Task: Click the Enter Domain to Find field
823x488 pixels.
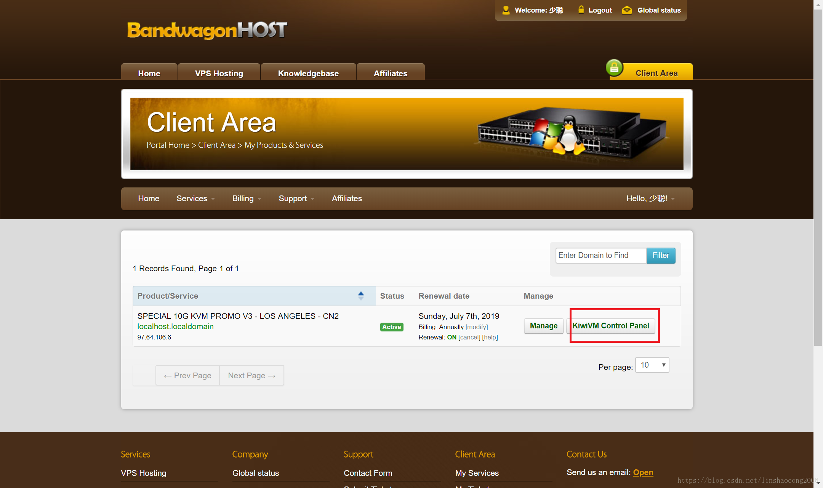Action: 600,255
